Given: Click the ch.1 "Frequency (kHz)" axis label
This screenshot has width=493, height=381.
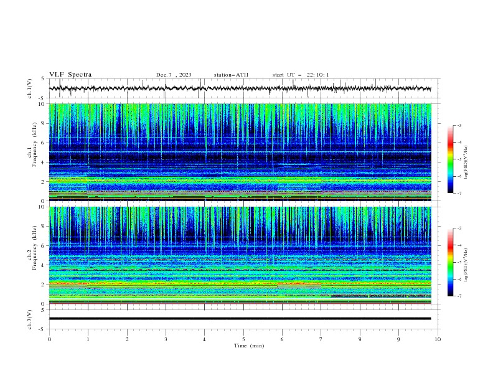Looking at the screenshot, I should pos(34,145).
